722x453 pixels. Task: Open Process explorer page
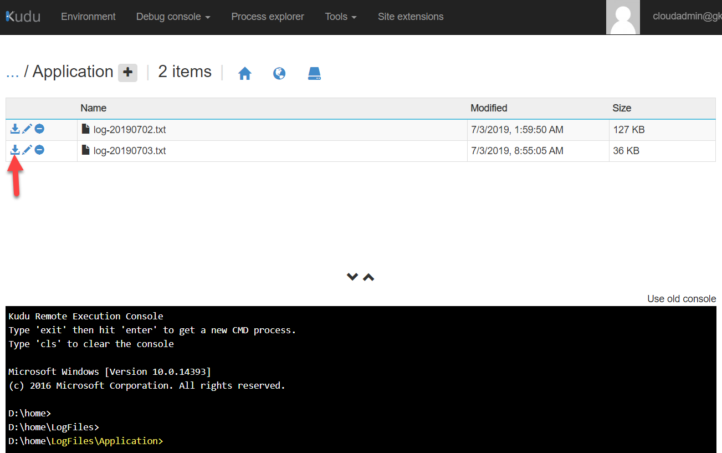(268, 17)
